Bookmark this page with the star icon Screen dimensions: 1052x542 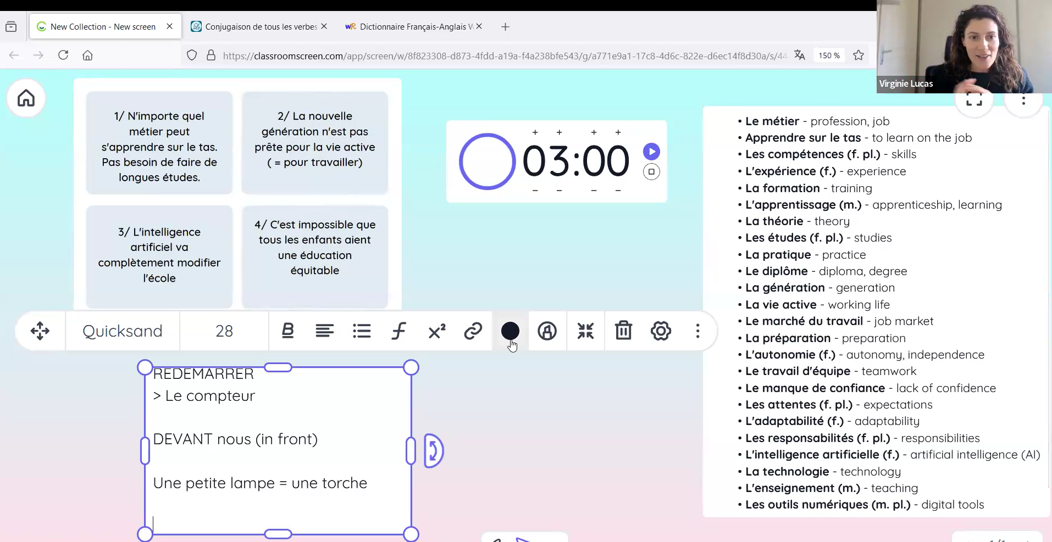tap(859, 55)
